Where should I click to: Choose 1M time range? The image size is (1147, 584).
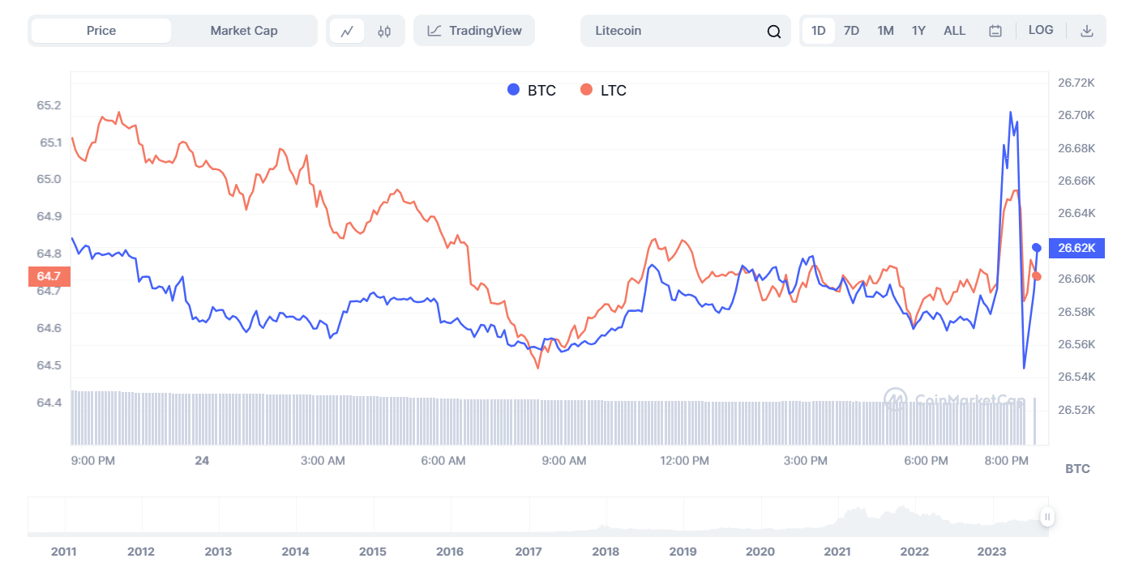(885, 31)
